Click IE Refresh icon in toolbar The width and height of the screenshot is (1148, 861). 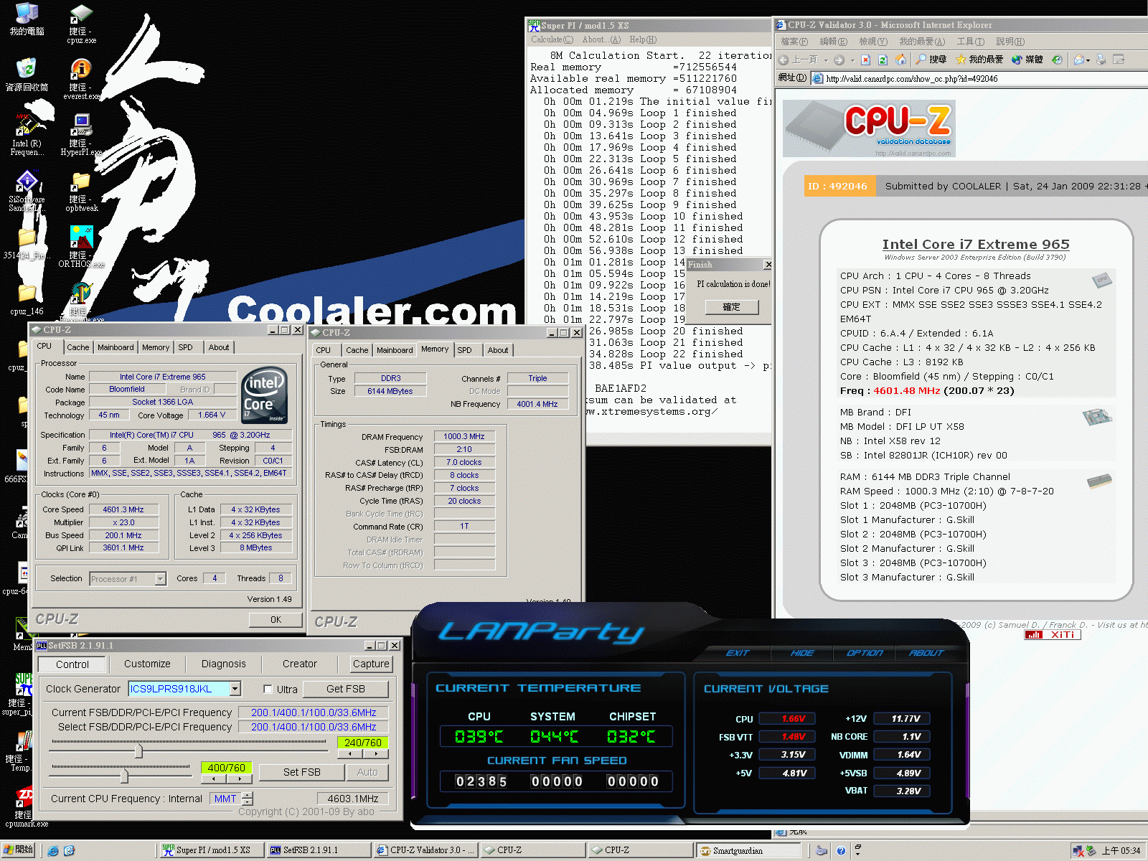[883, 60]
